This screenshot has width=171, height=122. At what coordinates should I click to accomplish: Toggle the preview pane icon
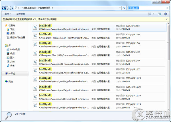pyautogui.click(x=159, y=14)
